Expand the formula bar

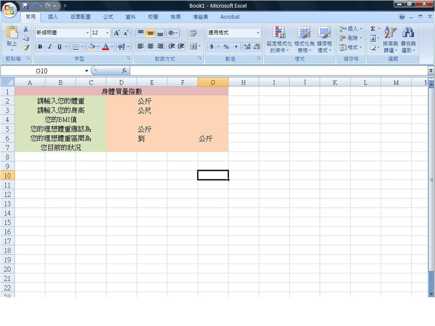click(x=431, y=71)
